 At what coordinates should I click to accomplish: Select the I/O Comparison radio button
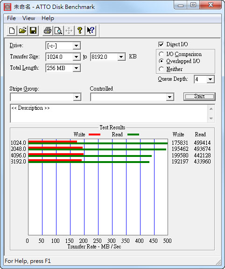tap(161, 54)
